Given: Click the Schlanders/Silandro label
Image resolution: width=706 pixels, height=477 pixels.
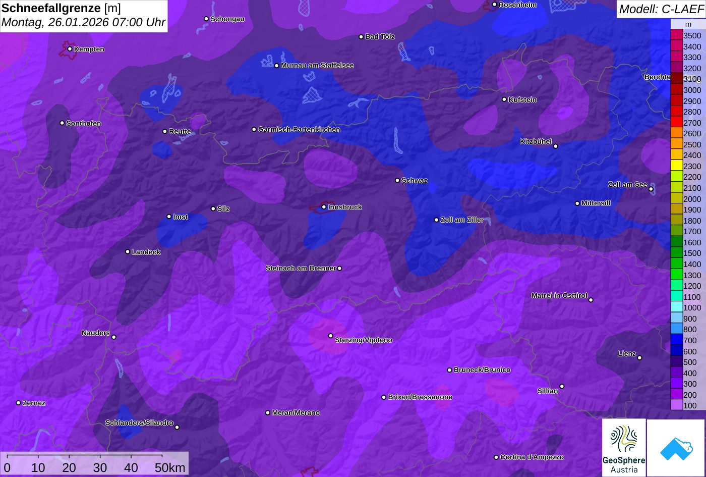Looking at the screenshot, I should pos(139,422).
